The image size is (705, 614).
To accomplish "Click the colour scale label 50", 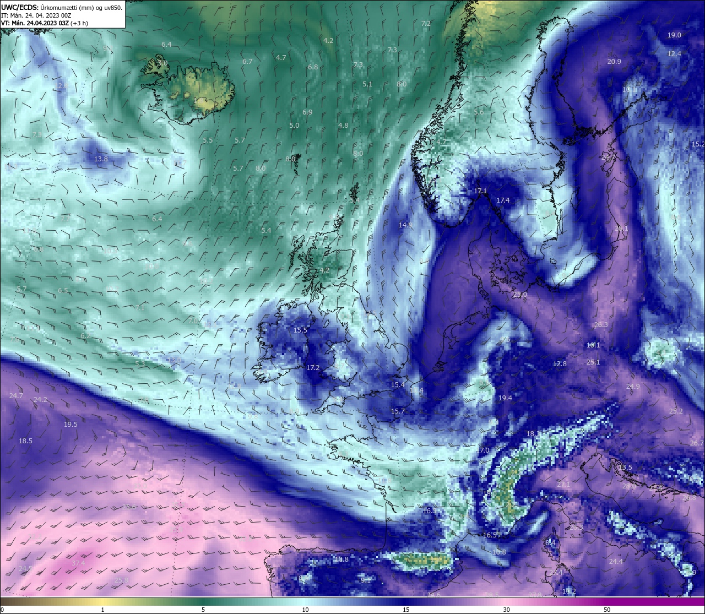I will point(607,610).
